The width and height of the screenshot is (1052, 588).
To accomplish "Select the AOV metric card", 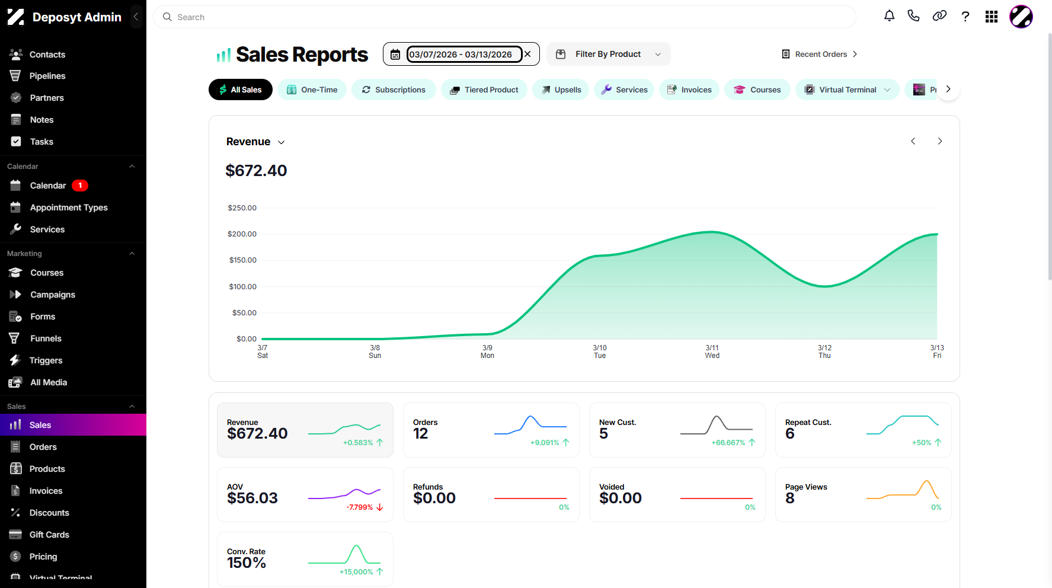I will click(x=305, y=494).
